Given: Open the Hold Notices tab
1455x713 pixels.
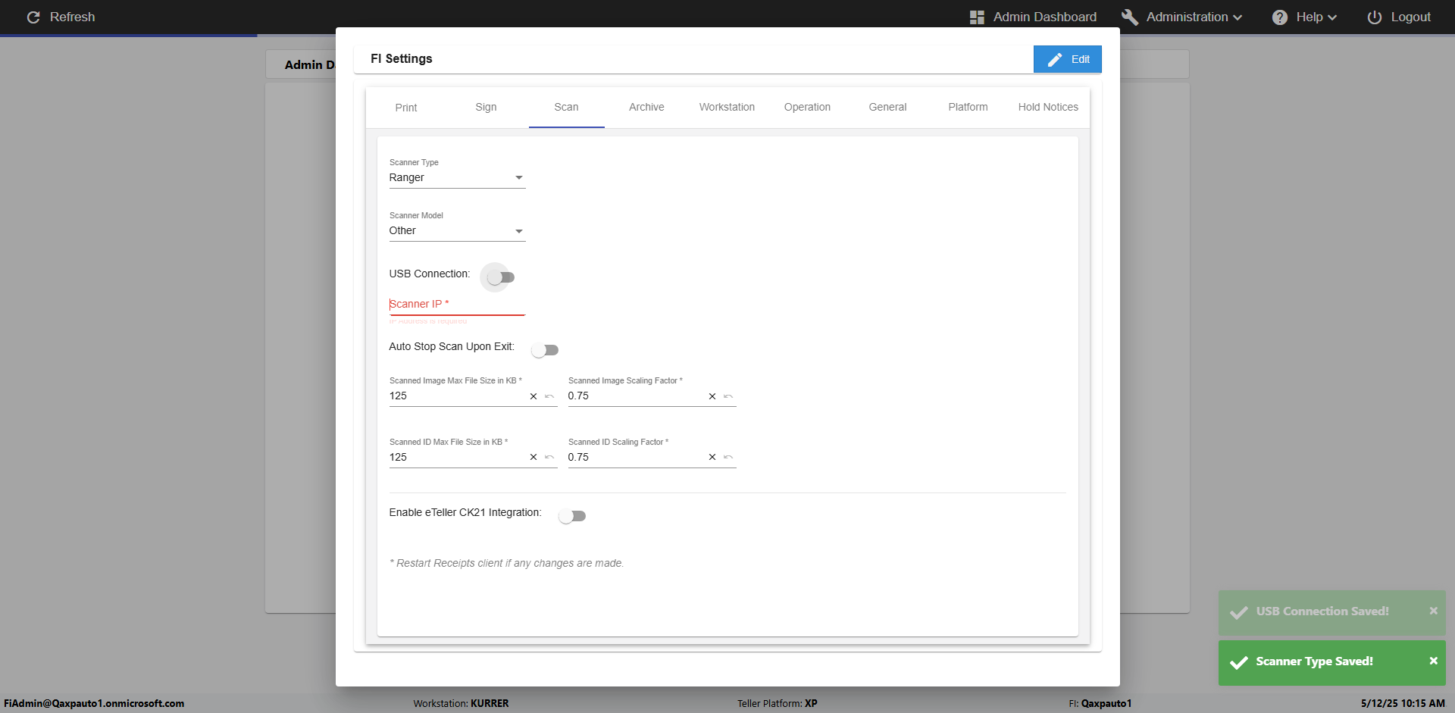Looking at the screenshot, I should tap(1048, 108).
